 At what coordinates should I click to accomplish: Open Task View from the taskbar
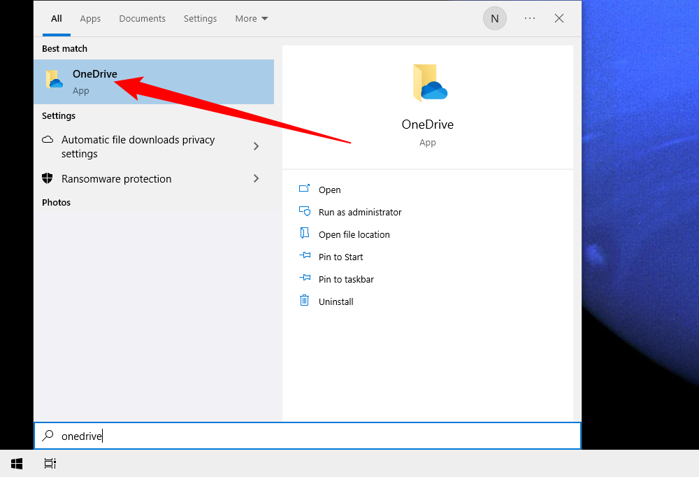[x=50, y=463]
